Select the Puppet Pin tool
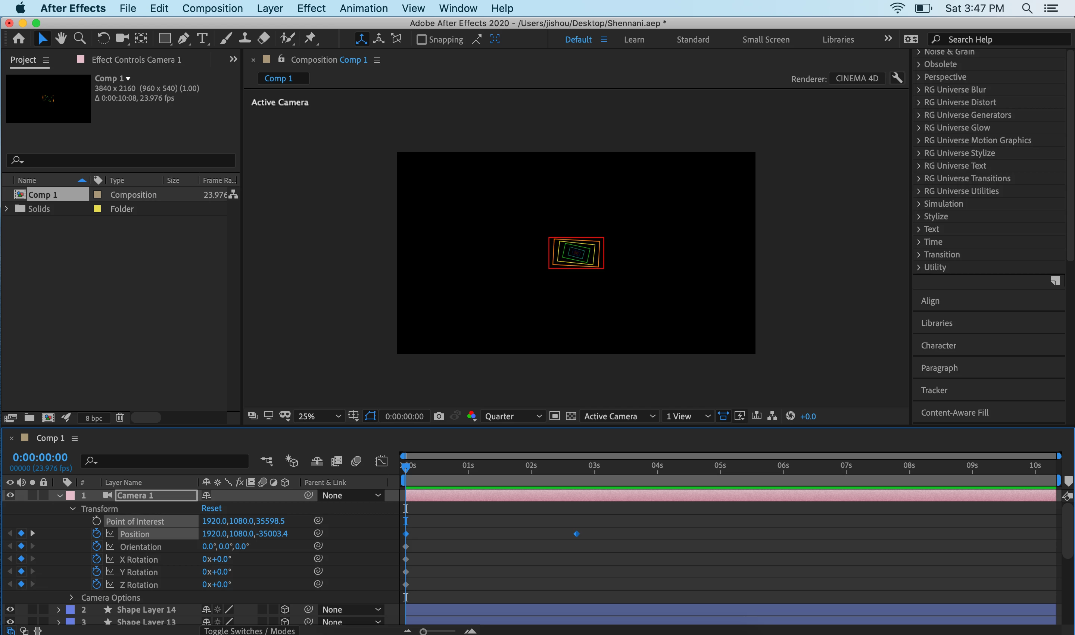This screenshot has height=635, width=1075. [x=310, y=38]
